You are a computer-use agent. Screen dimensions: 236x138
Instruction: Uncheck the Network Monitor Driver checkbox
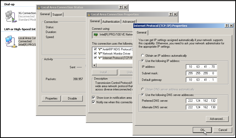click(95, 53)
